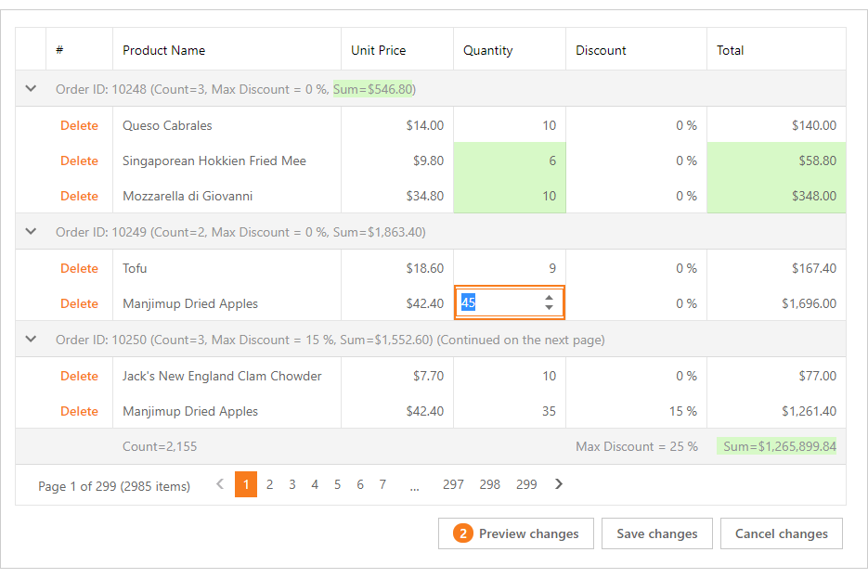Open page 299 in the pager

526,483
